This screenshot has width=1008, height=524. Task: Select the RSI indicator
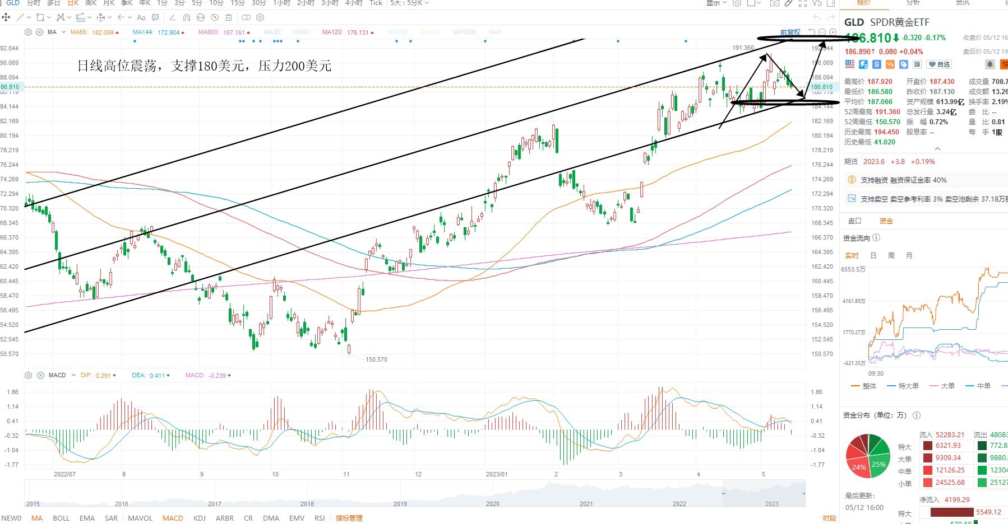click(x=320, y=518)
